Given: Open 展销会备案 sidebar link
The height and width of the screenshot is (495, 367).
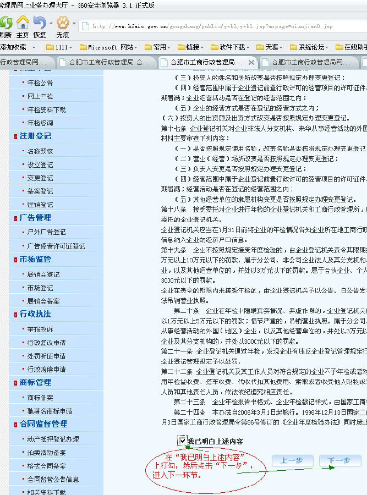Looking at the screenshot, I should click(43, 301).
